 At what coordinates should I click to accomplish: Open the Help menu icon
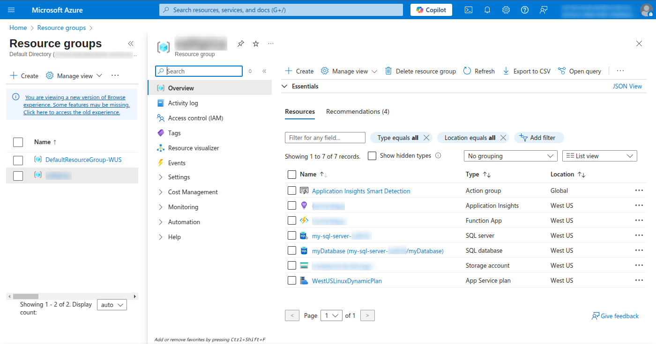point(524,10)
